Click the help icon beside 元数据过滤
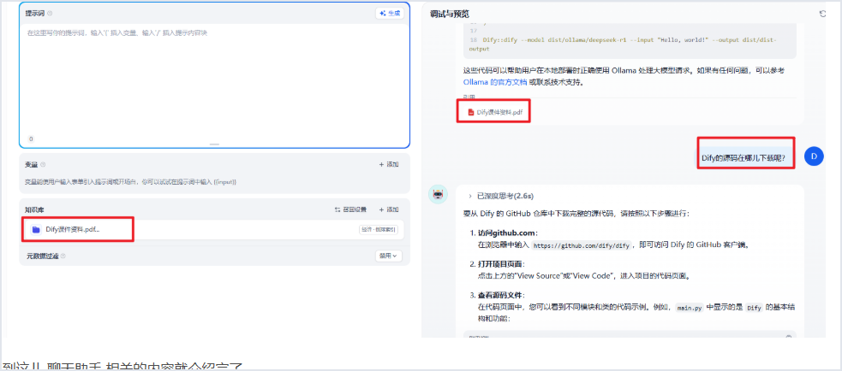 [x=63, y=256]
